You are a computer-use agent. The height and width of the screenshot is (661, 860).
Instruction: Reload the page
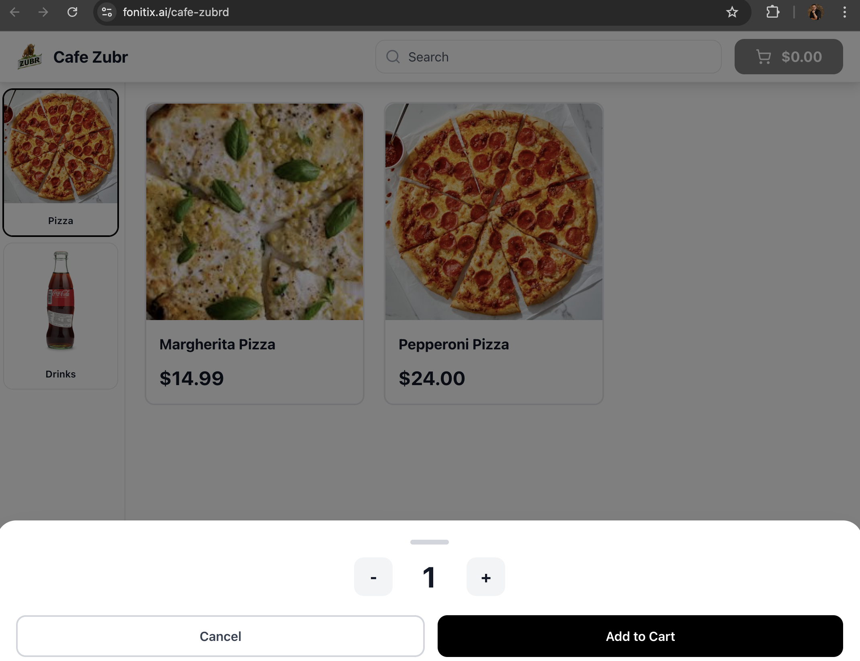click(x=72, y=12)
